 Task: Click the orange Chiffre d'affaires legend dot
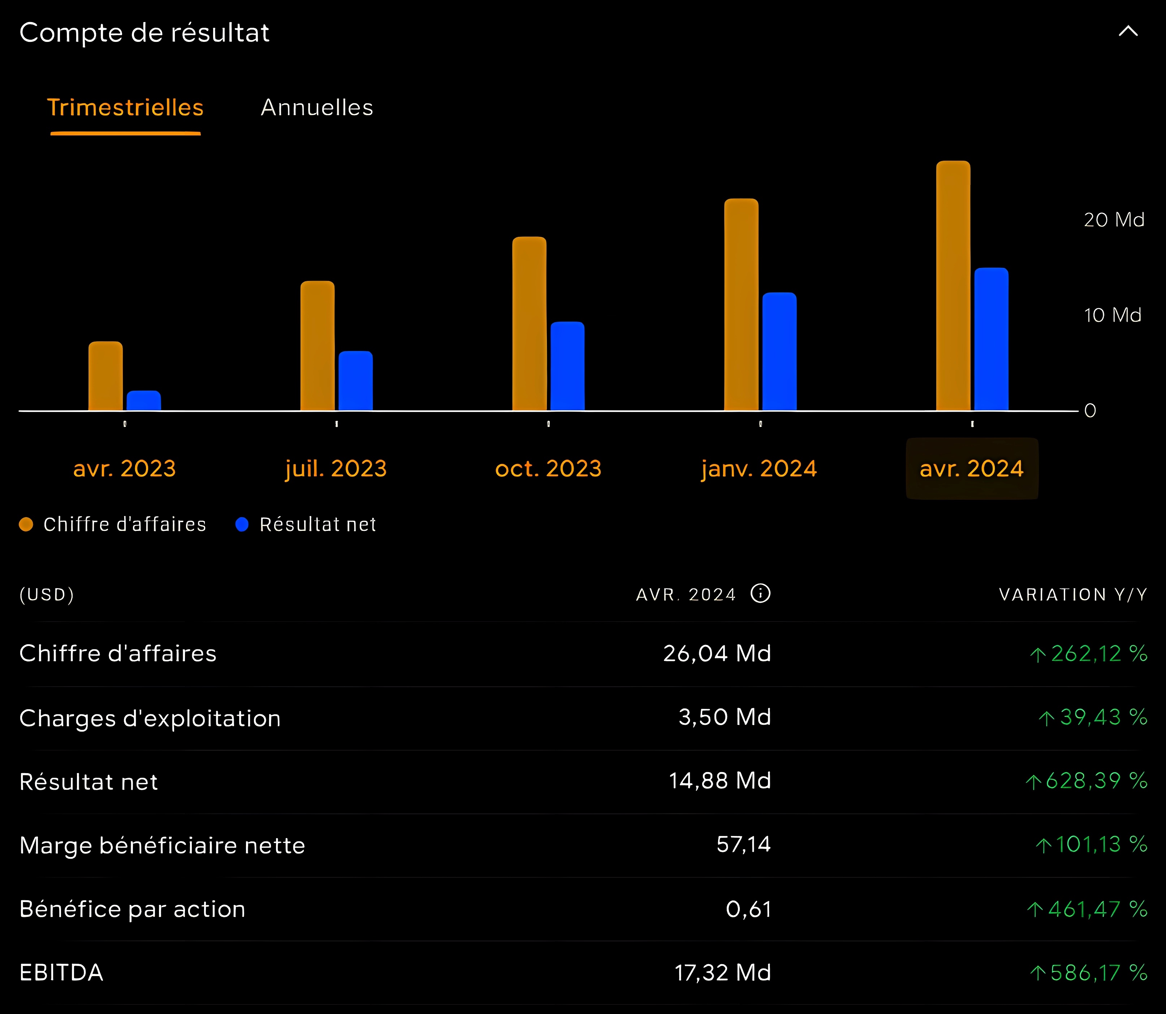click(x=26, y=524)
